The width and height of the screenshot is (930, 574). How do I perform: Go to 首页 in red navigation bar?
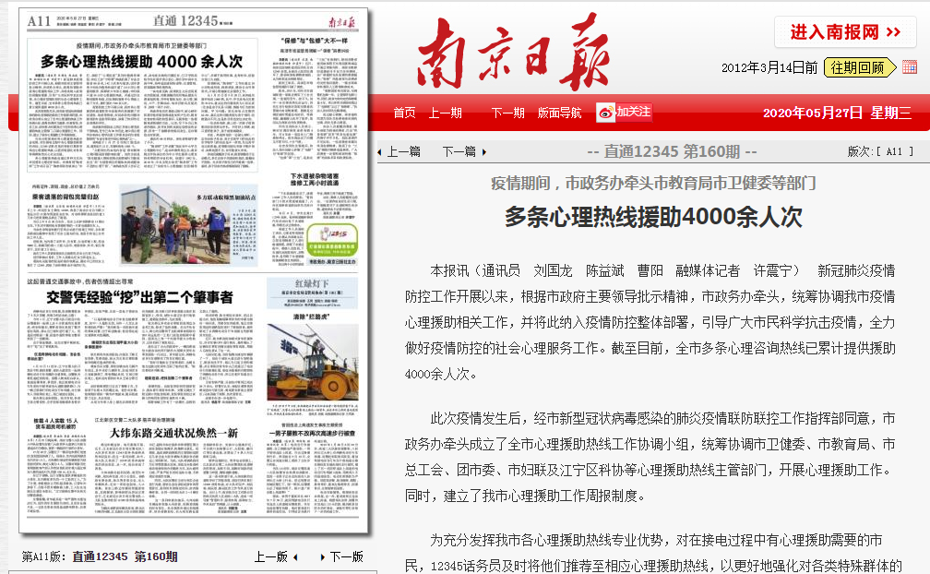[x=404, y=113]
